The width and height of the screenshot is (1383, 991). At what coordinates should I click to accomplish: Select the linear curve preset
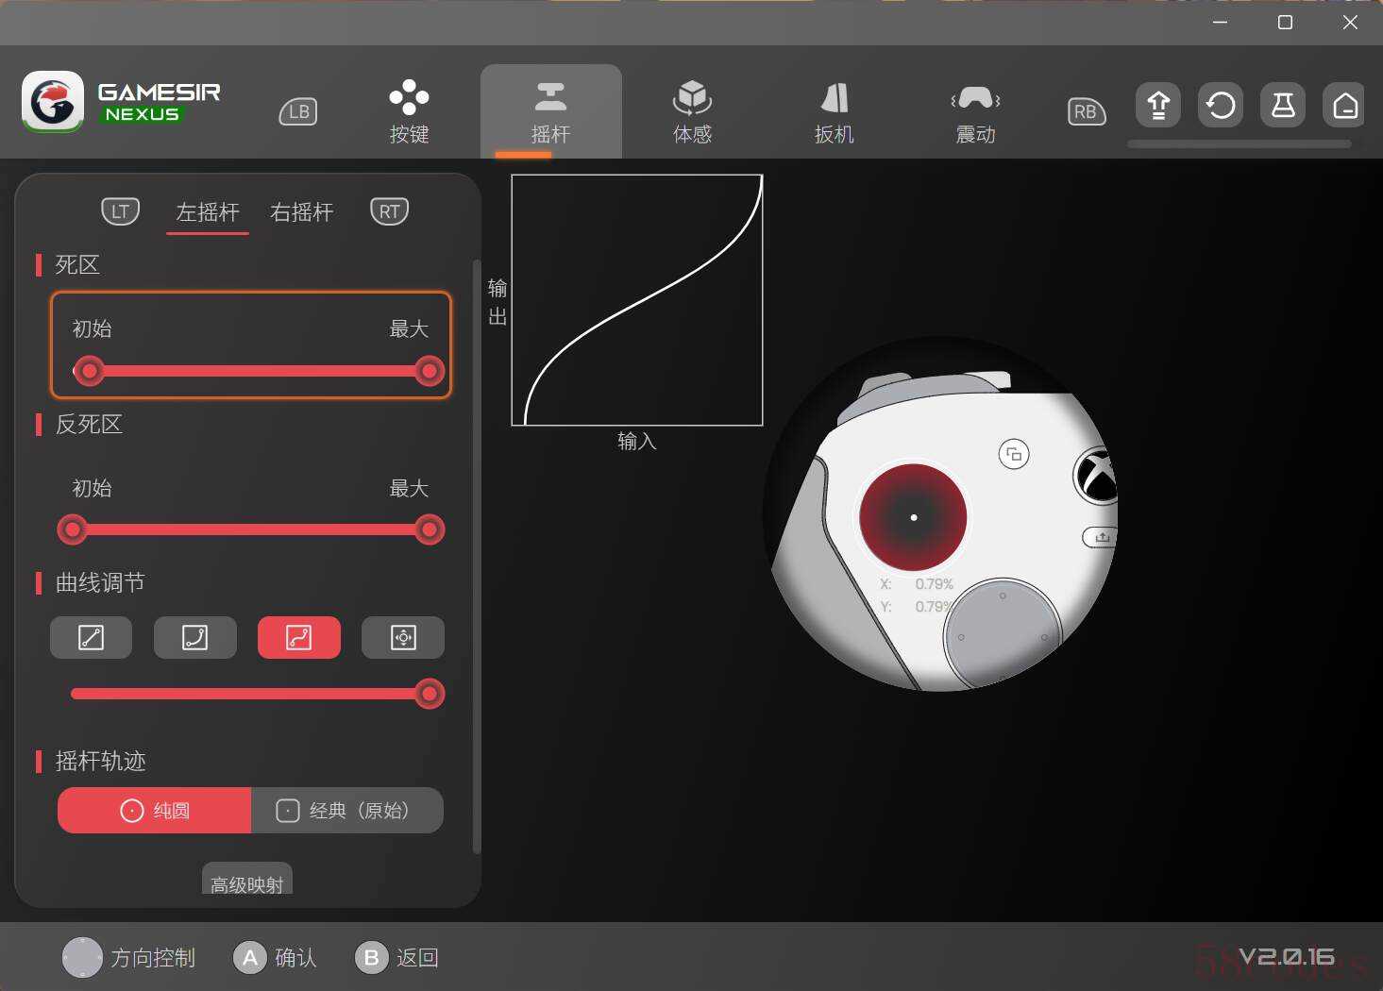point(92,637)
